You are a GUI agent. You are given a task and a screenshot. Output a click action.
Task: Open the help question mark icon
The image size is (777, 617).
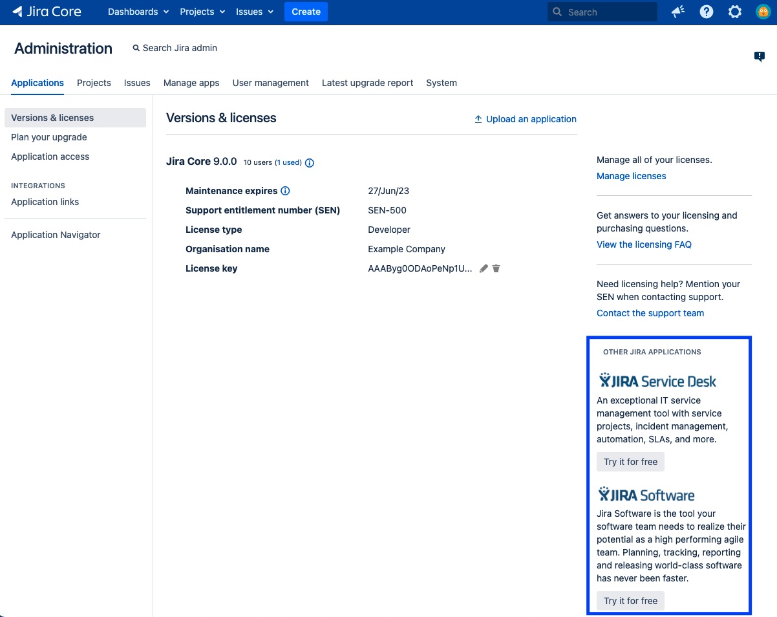coord(707,12)
